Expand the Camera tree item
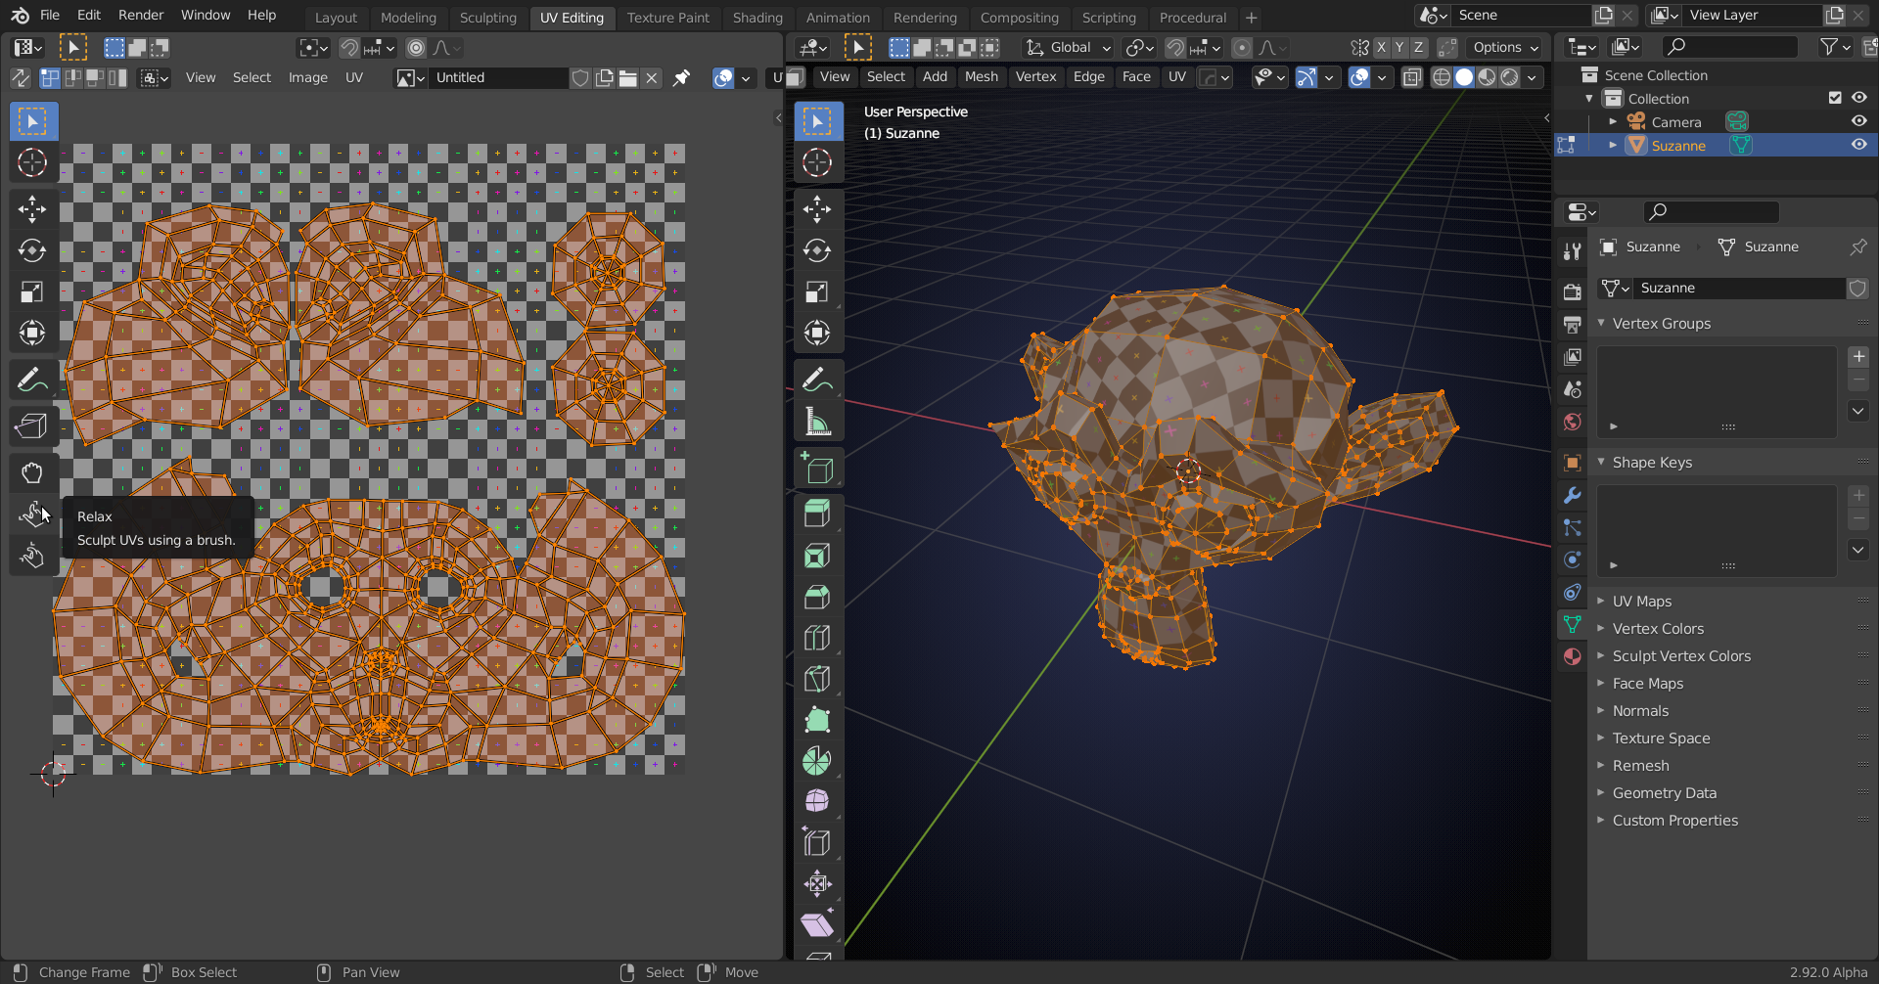1879x984 pixels. tap(1613, 121)
